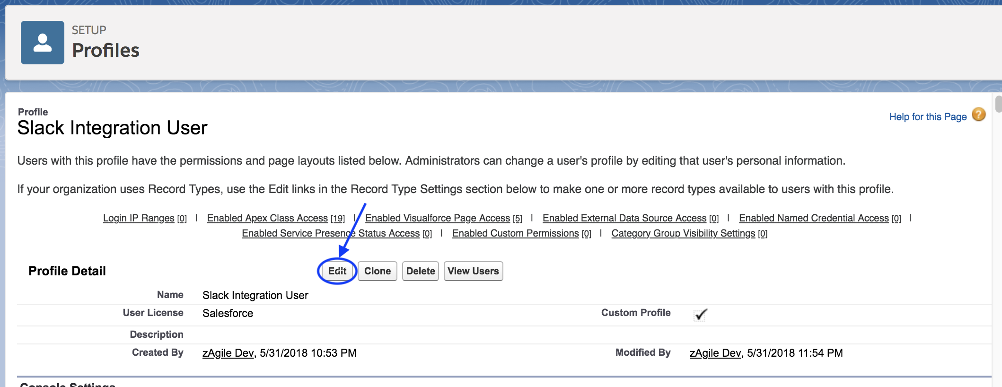Click the Edit profile button
Viewport: 1002px width, 387px height.
pyautogui.click(x=337, y=271)
